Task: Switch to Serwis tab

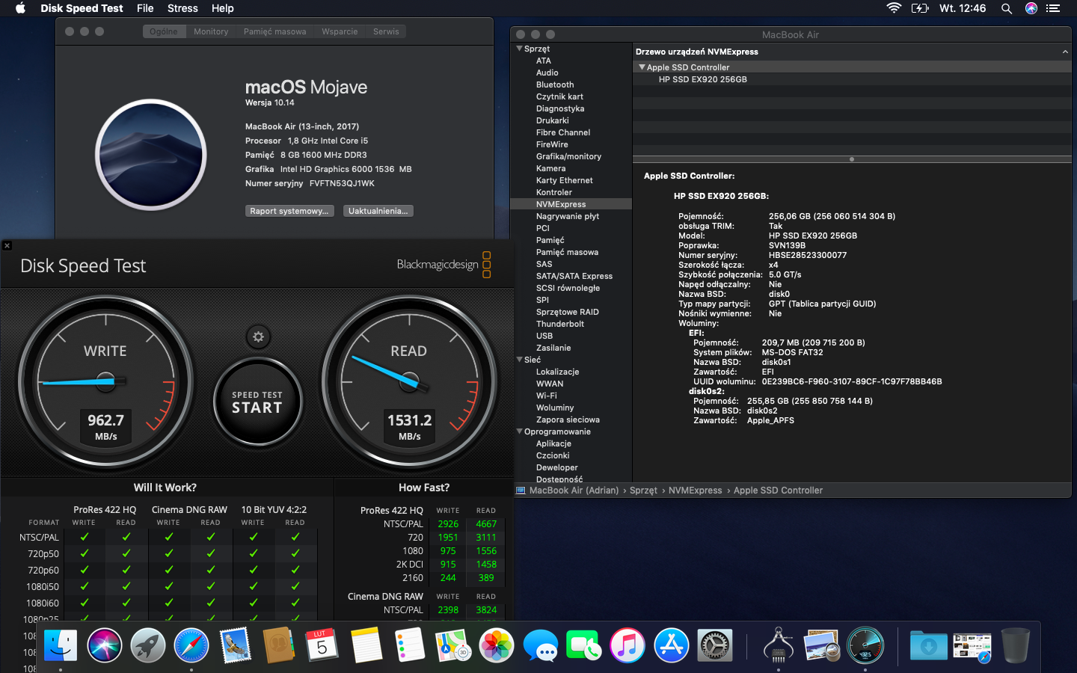Action: point(386,31)
